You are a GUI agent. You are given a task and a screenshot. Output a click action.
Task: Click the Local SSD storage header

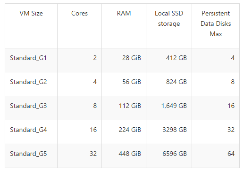coord(169,18)
